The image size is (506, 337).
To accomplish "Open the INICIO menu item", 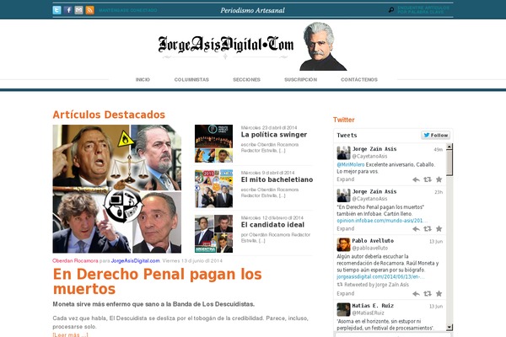I will tap(143, 80).
